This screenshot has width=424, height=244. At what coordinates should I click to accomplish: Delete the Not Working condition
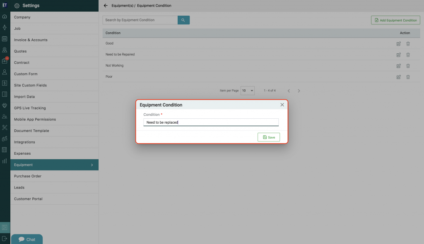pos(408,66)
